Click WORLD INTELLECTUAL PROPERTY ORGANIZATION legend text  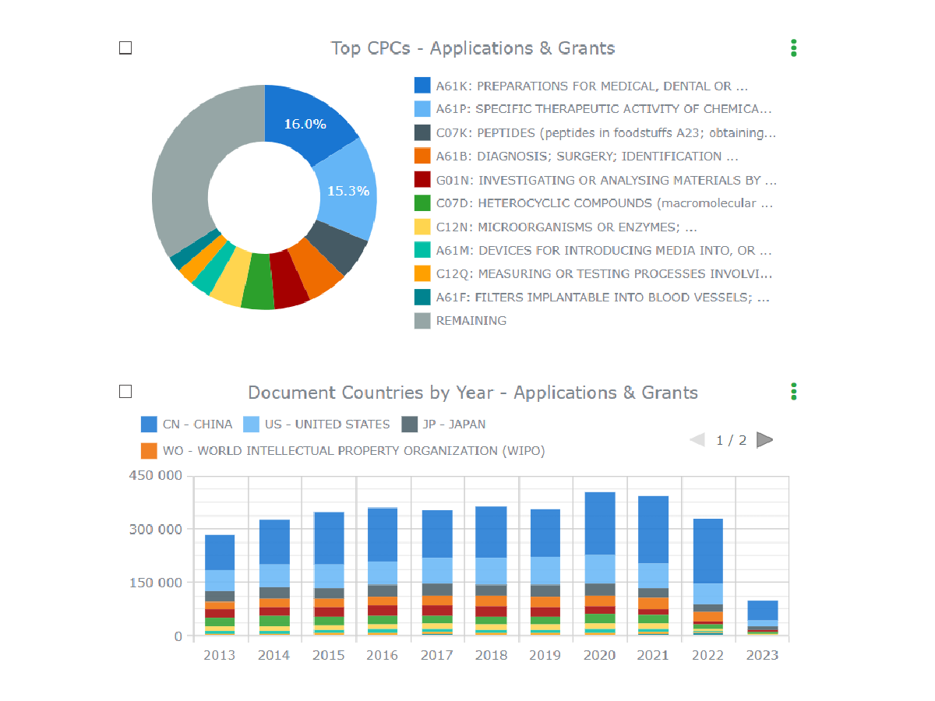tap(354, 450)
